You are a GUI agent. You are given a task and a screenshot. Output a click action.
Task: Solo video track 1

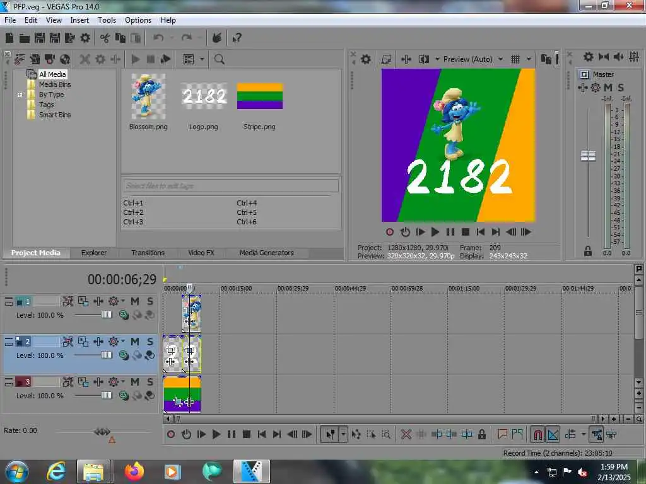(150, 301)
